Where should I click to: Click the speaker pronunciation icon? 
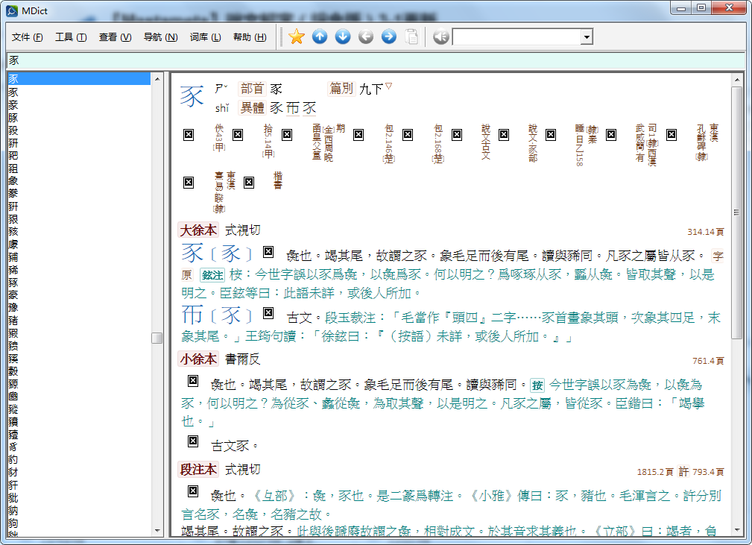point(440,37)
